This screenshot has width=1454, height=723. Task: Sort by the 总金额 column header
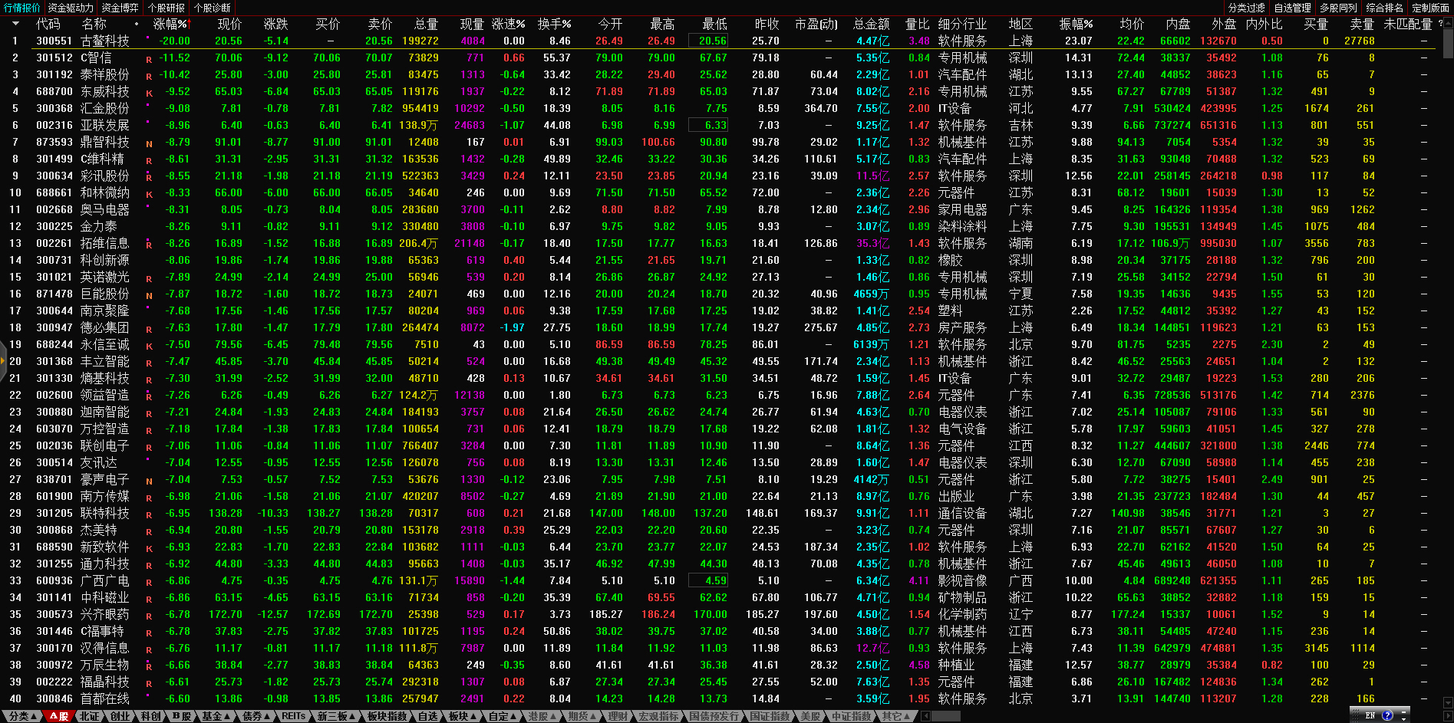(871, 24)
